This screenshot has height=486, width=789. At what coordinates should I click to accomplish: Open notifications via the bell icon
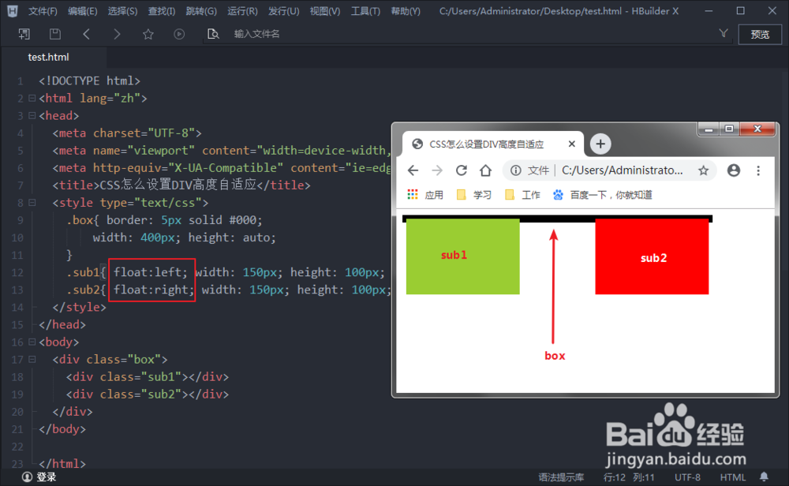pos(763,477)
